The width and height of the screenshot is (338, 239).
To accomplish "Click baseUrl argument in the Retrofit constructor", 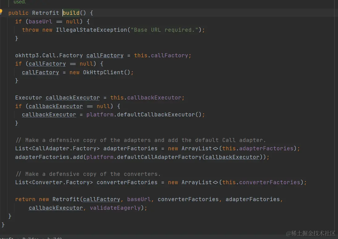I will (x=139, y=199).
